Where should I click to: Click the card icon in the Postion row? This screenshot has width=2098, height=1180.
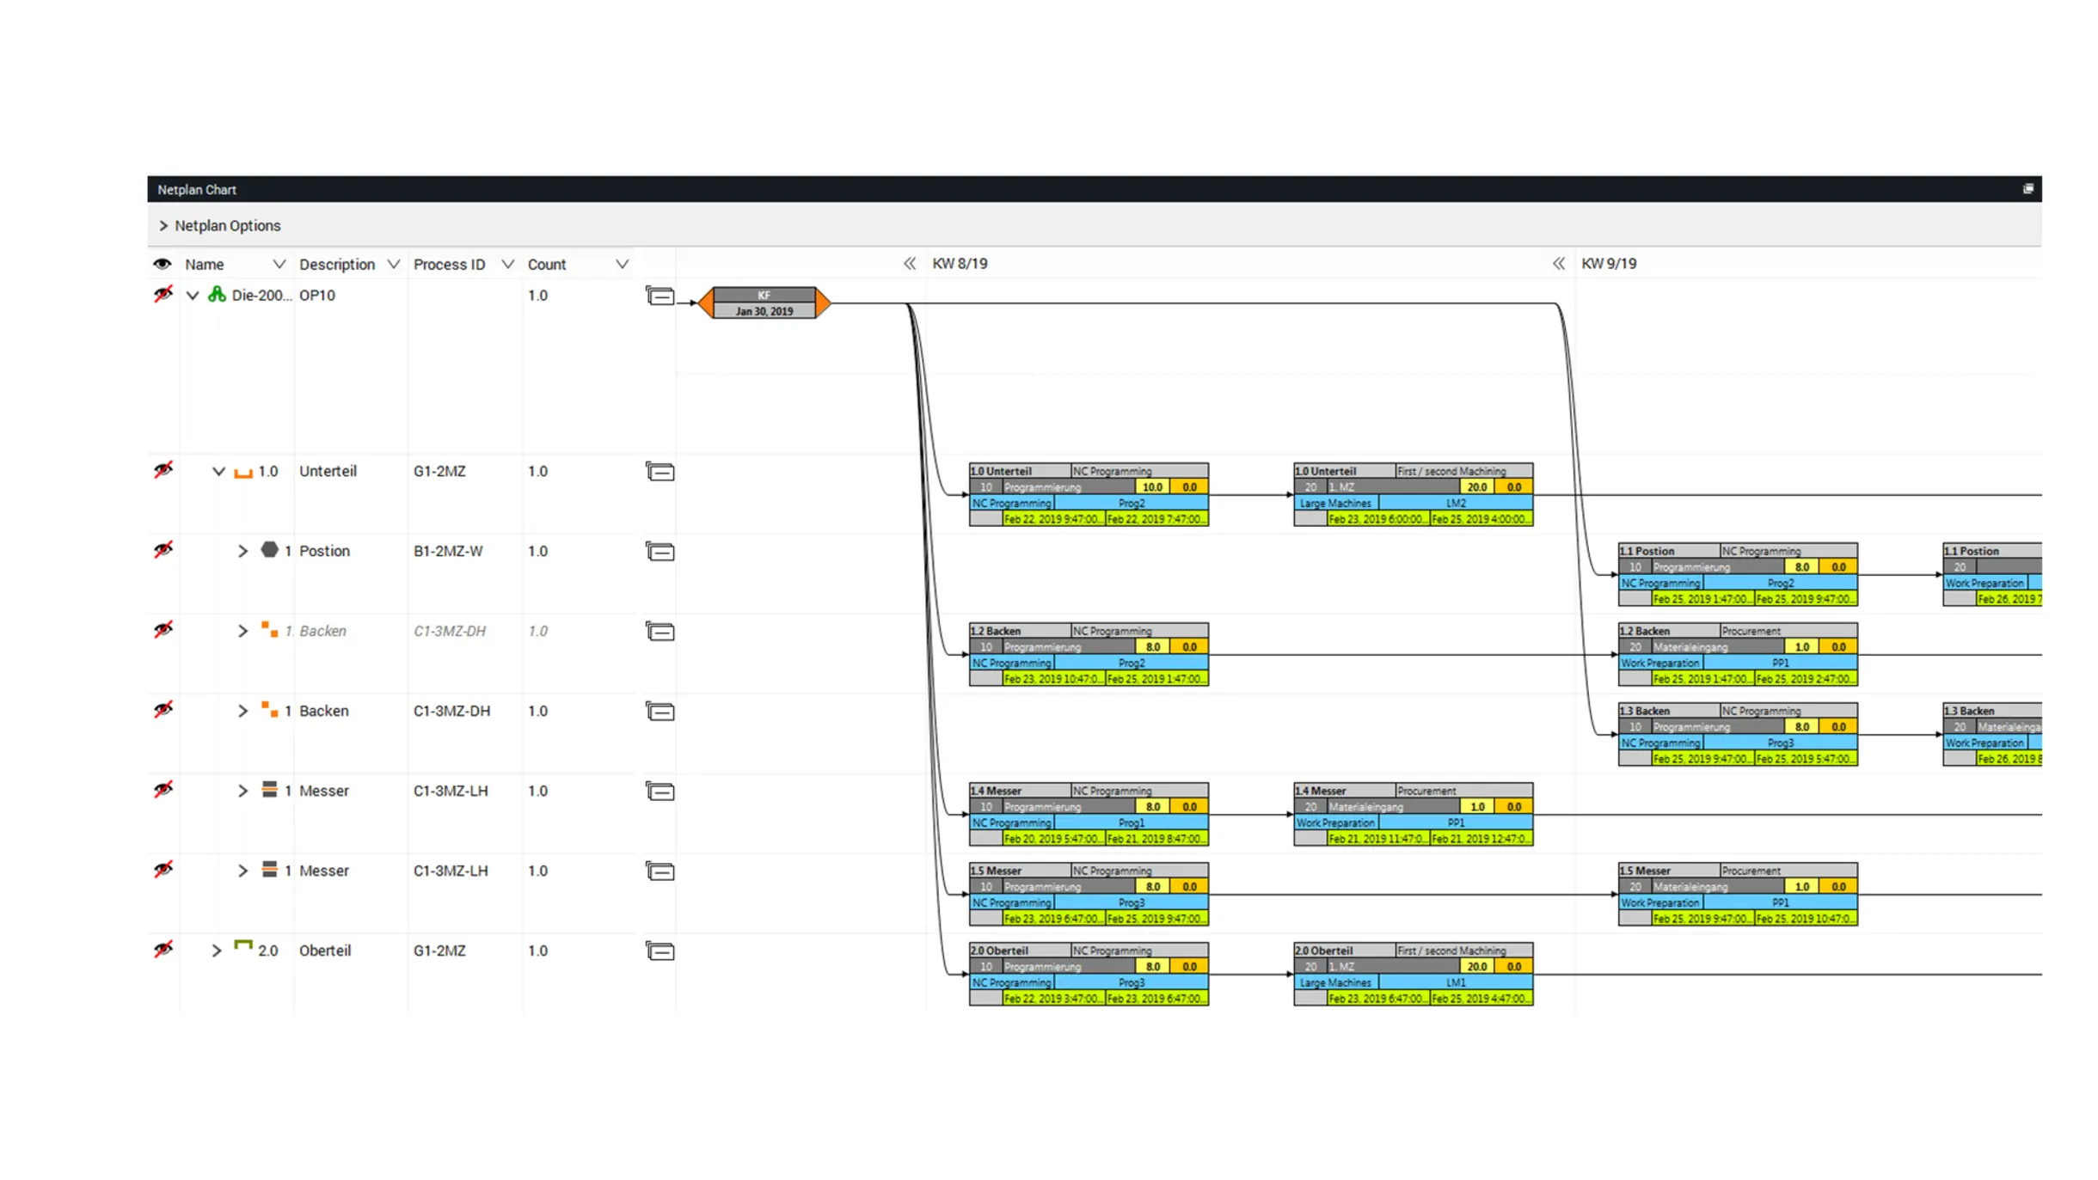click(x=659, y=552)
